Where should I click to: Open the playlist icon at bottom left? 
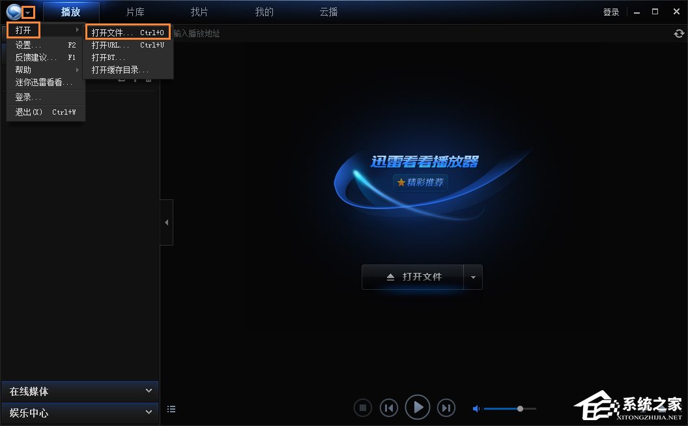171,408
